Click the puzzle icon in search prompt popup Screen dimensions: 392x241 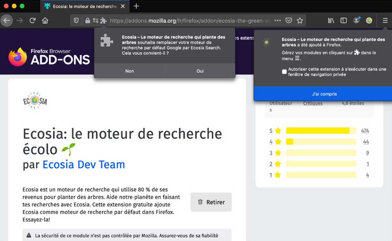tap(107, 40)
